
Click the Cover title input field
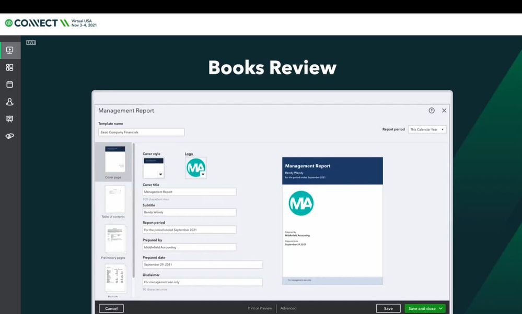click(x=190, y=192)
